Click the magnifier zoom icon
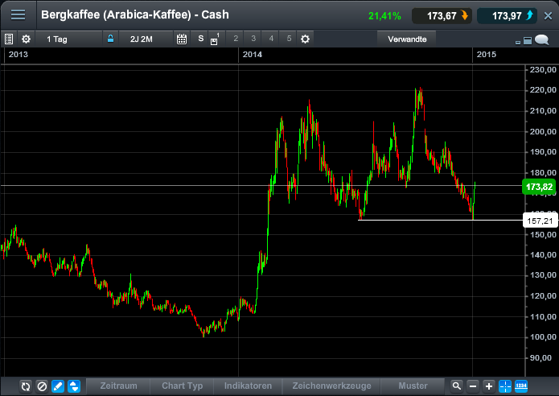The height and width of the screenshot is (396, 559). click(456, 386)
